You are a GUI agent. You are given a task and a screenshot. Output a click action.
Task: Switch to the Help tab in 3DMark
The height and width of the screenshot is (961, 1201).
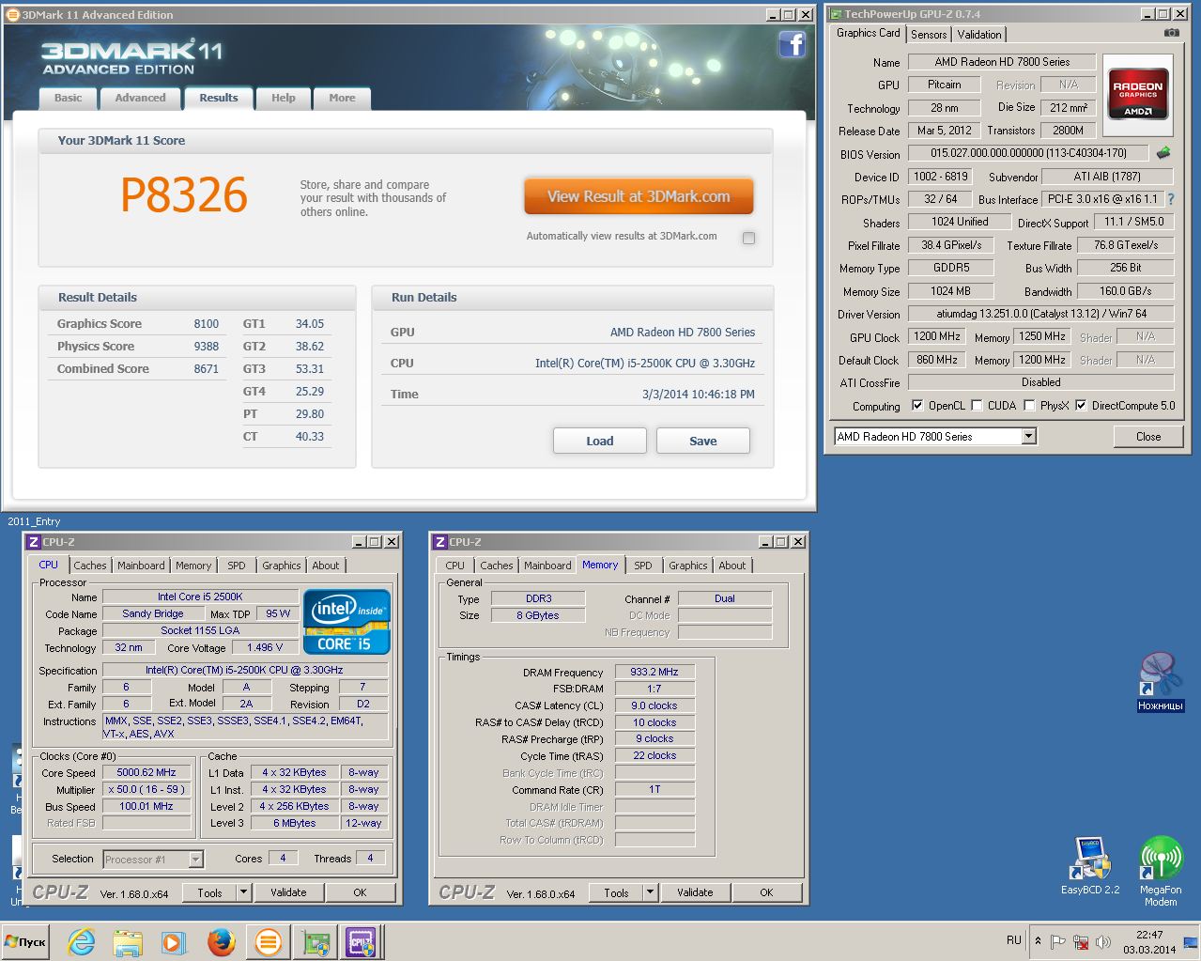click(283, 98)
